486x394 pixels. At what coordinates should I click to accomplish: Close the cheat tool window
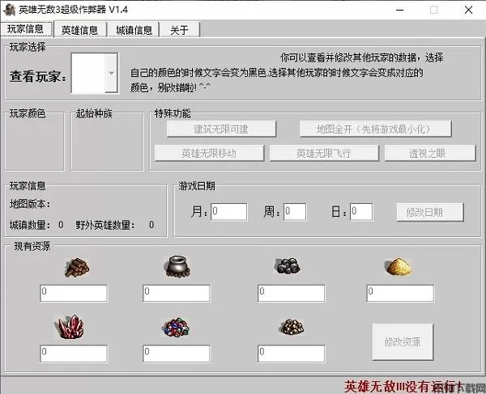[469, 10]
